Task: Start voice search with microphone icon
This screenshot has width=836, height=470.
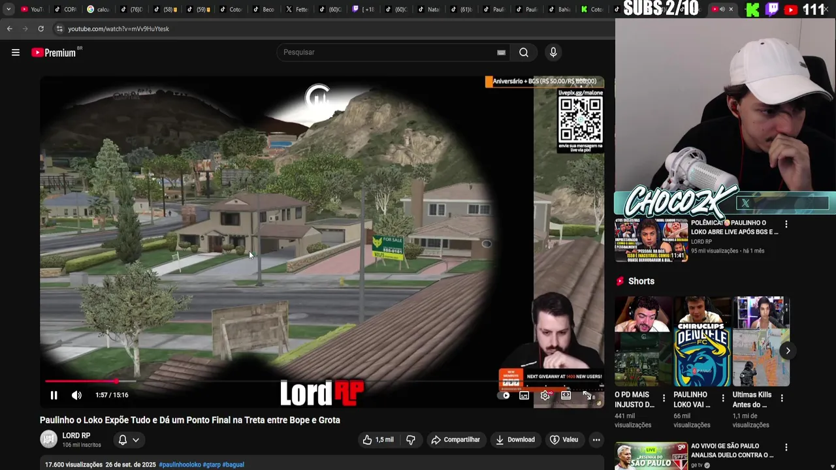Action: 553,52
